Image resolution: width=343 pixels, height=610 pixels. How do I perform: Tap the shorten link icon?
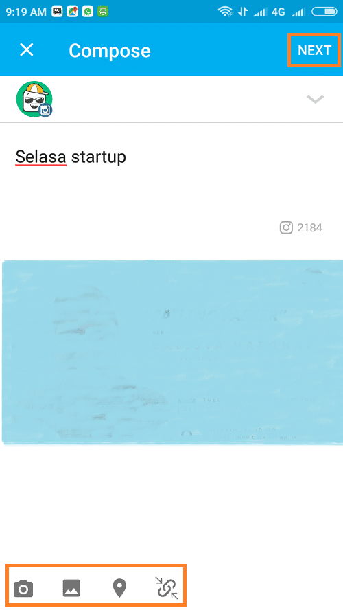point(167,588)
